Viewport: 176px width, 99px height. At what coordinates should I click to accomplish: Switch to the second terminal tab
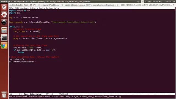(x=90, y=5)
